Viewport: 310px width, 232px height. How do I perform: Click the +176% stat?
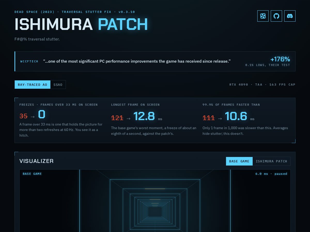[x=280, y=59]
